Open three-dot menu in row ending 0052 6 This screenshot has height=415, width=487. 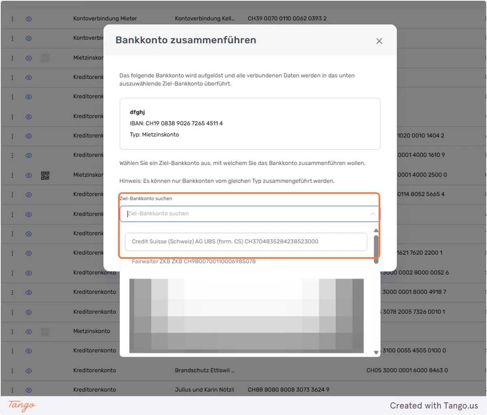pos(12,273)
